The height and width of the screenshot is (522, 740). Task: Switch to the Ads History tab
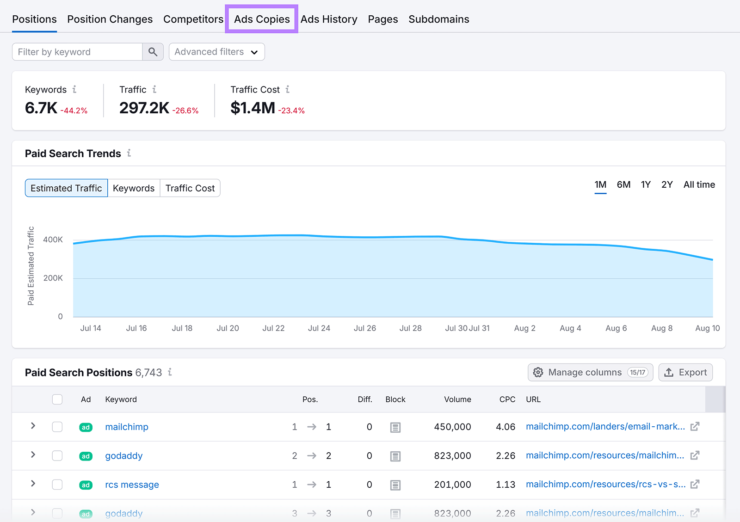[x=329, y=19]
